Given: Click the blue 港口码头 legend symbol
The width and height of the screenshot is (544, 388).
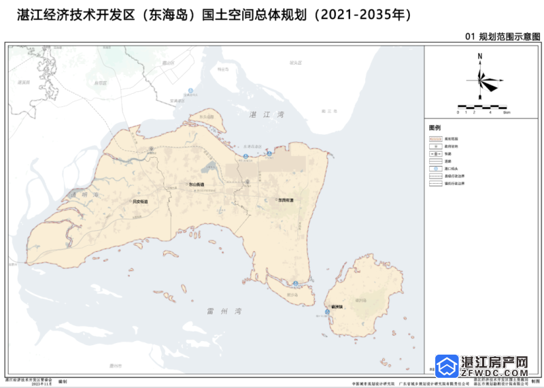Looking at the screenshot, I should click(x=435, y=168).
